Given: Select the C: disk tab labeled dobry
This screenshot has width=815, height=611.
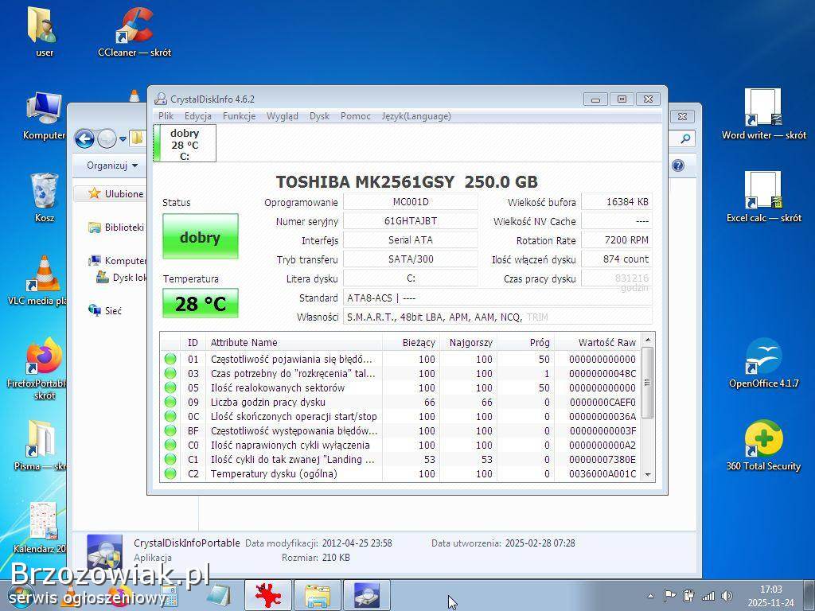Looking at the screenshot, I should [x=184, y=144].
